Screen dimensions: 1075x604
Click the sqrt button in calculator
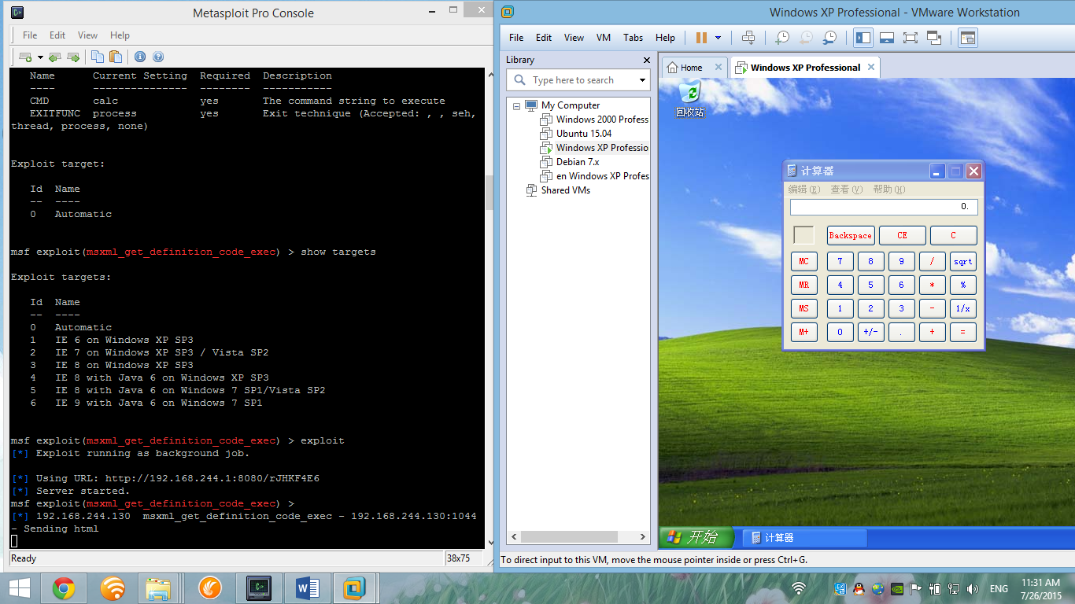point(963,261)
